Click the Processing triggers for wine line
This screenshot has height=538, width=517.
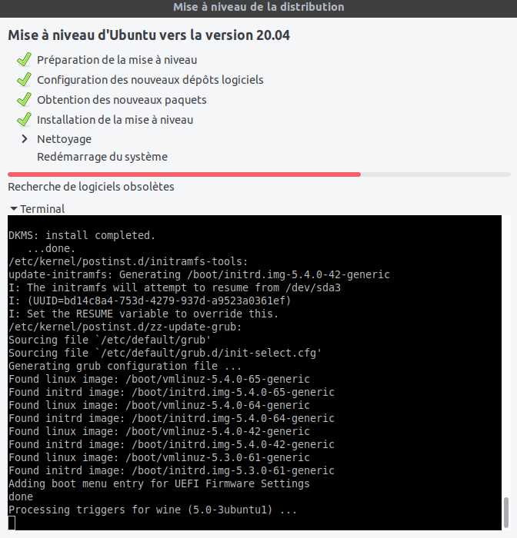tap(152, 510)
